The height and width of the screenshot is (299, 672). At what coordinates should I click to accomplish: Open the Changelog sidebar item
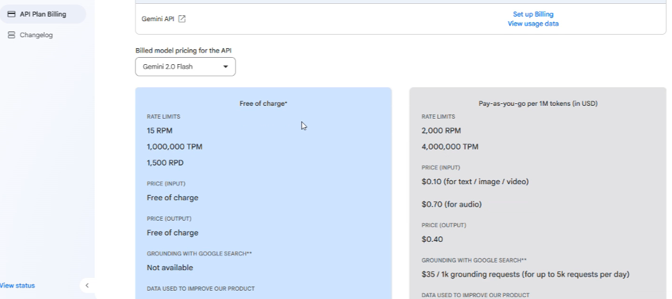coord(36,35)
